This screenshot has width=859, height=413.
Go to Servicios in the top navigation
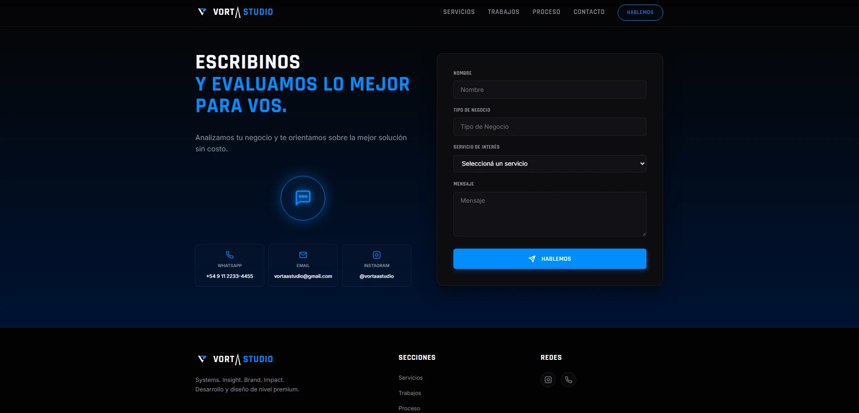click(459, 12)
